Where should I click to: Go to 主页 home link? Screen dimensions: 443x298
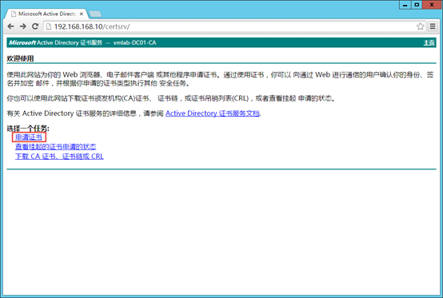pyautogui.click(x=429, y=42)
